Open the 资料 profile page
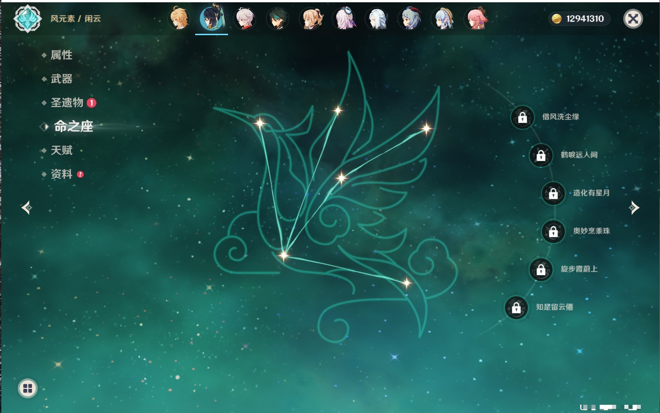 [x=61, y=174]
